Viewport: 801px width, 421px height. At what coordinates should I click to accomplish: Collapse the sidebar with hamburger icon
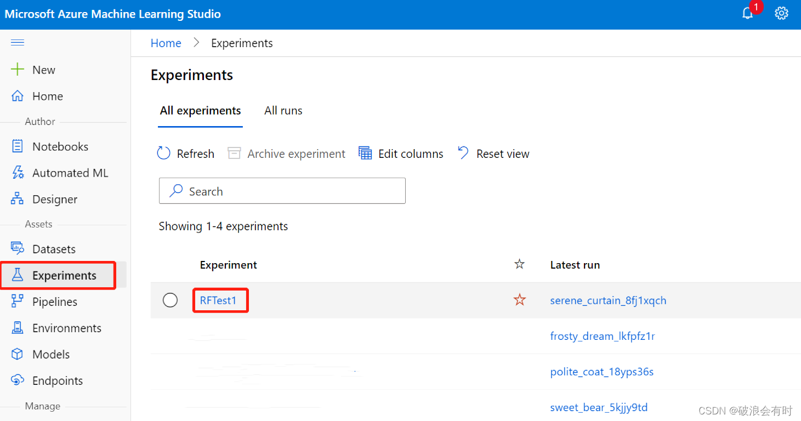[x=18, y=43]
